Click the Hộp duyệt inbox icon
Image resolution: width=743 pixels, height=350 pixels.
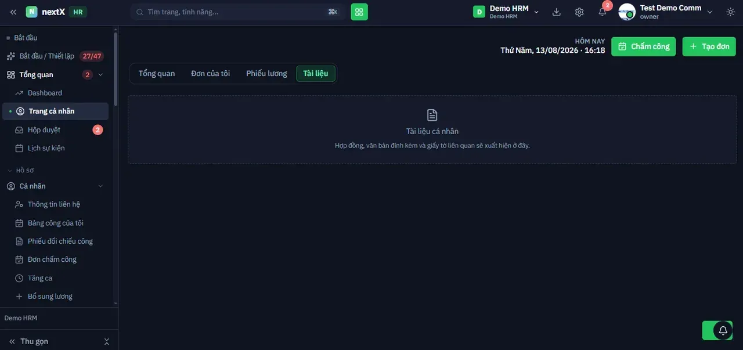(20, 130)
